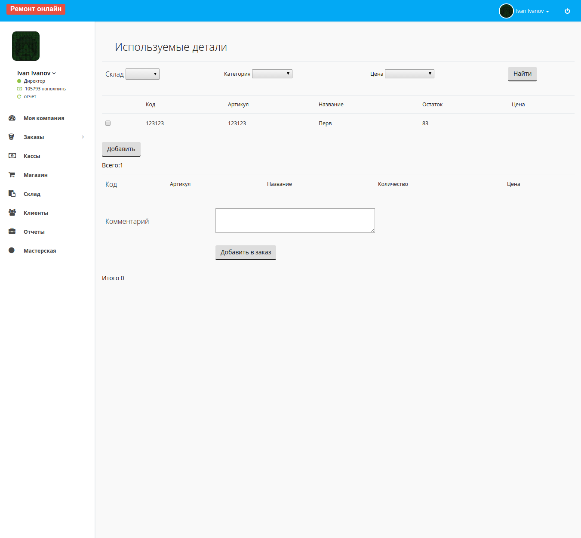Click the Найти search button
Image resolution: width=581 pixels, height=538 pixels.
(523, 74)
